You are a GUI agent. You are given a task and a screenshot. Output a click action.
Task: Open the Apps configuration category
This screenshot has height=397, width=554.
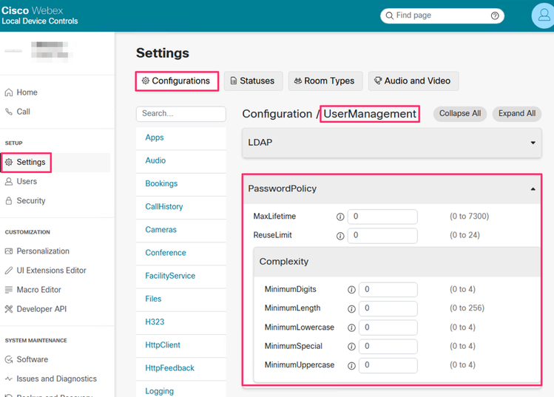click(x=181, y=138)
